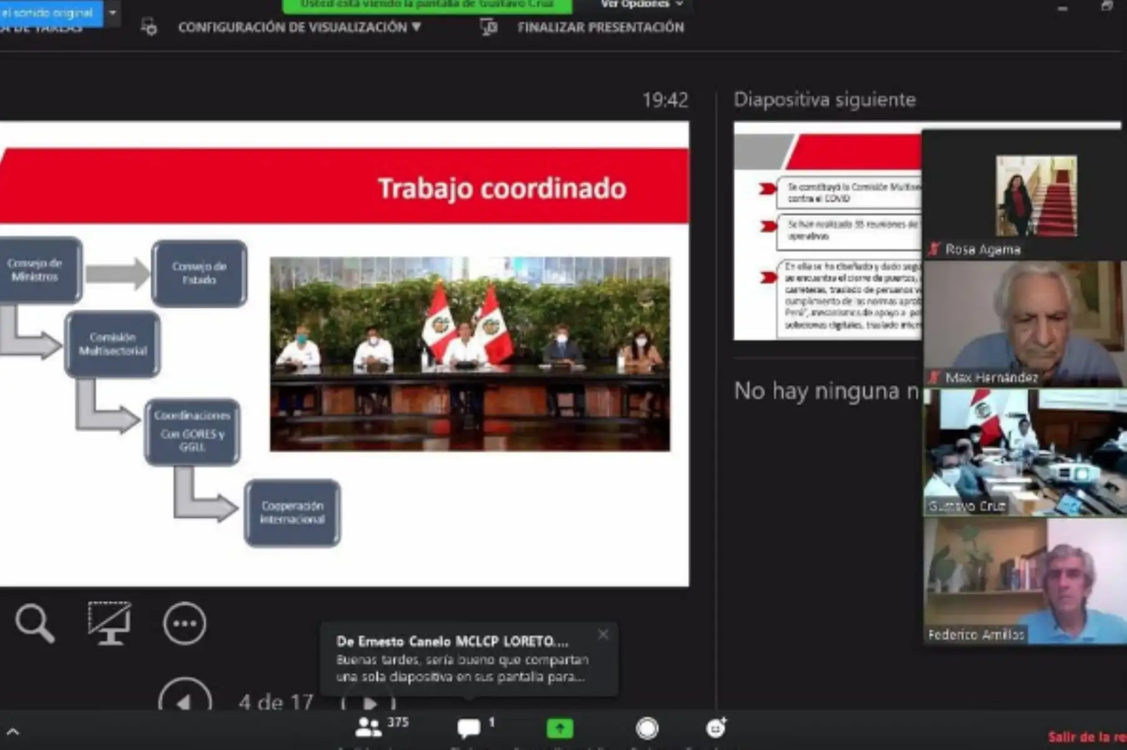The image size is (1127, 750).
Task: Click the black screen presentation icon
Action: 110,622
